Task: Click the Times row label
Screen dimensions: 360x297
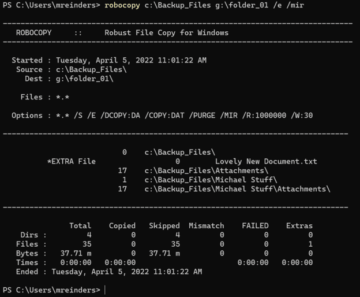Action: point(31,262)
